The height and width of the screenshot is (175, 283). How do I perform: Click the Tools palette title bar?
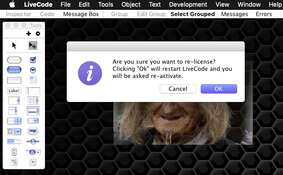pyautogui.click(x=24, y=25)
